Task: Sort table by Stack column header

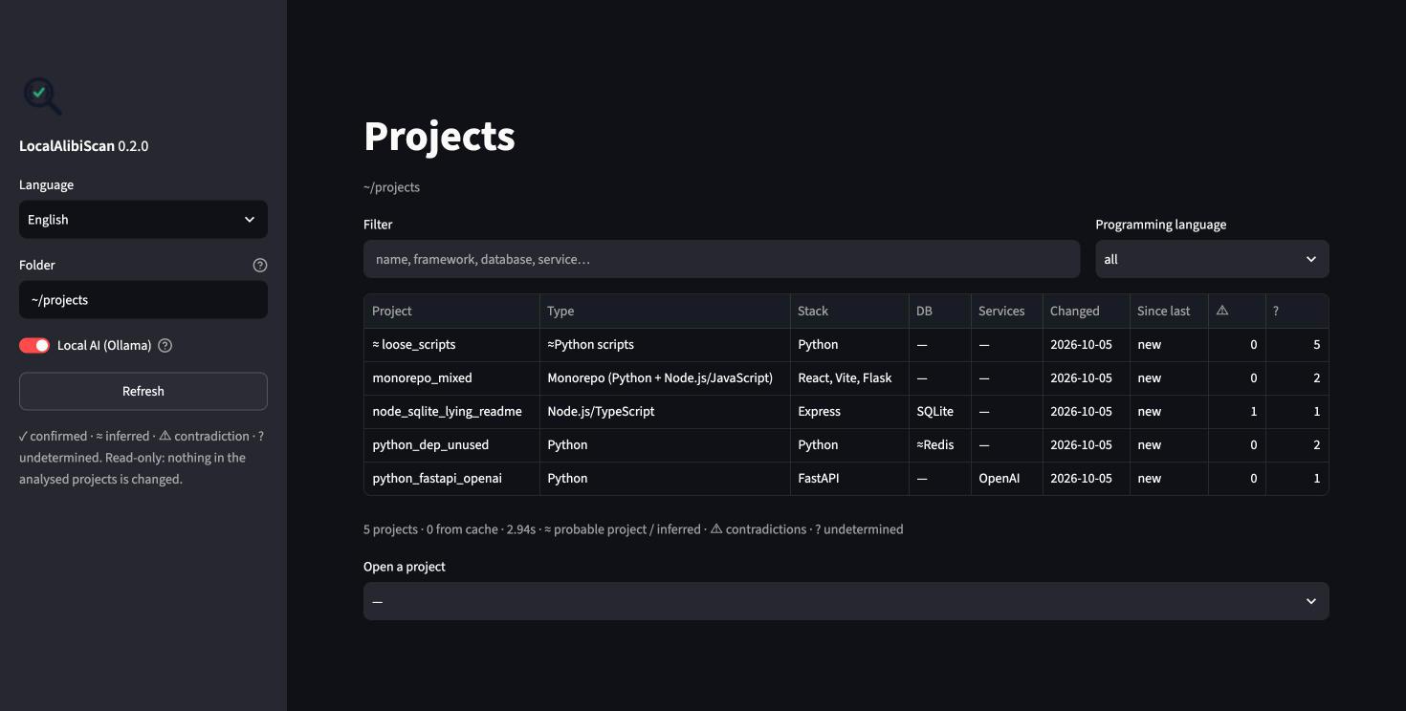Action: (x=849, y=312)
